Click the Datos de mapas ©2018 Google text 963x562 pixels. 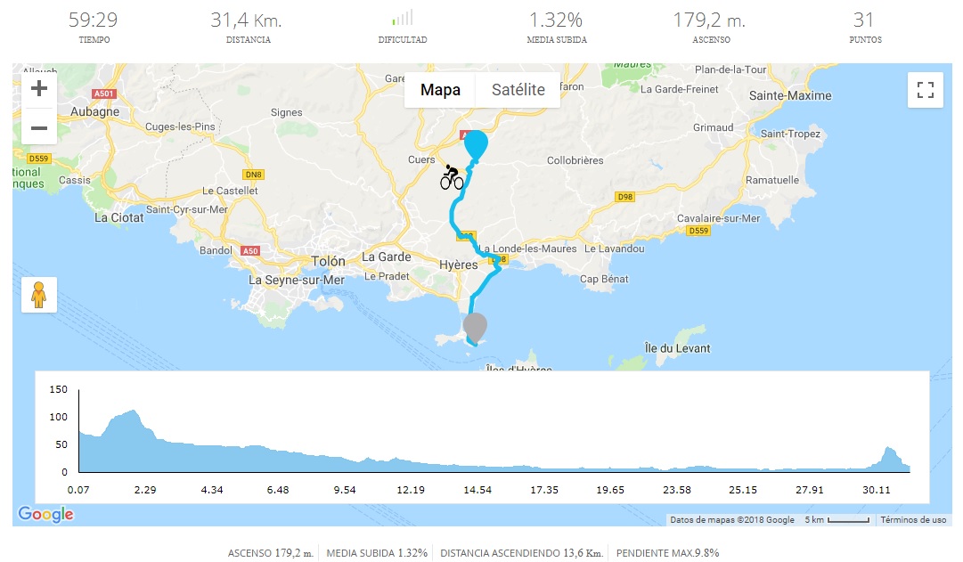coord(731,520)
